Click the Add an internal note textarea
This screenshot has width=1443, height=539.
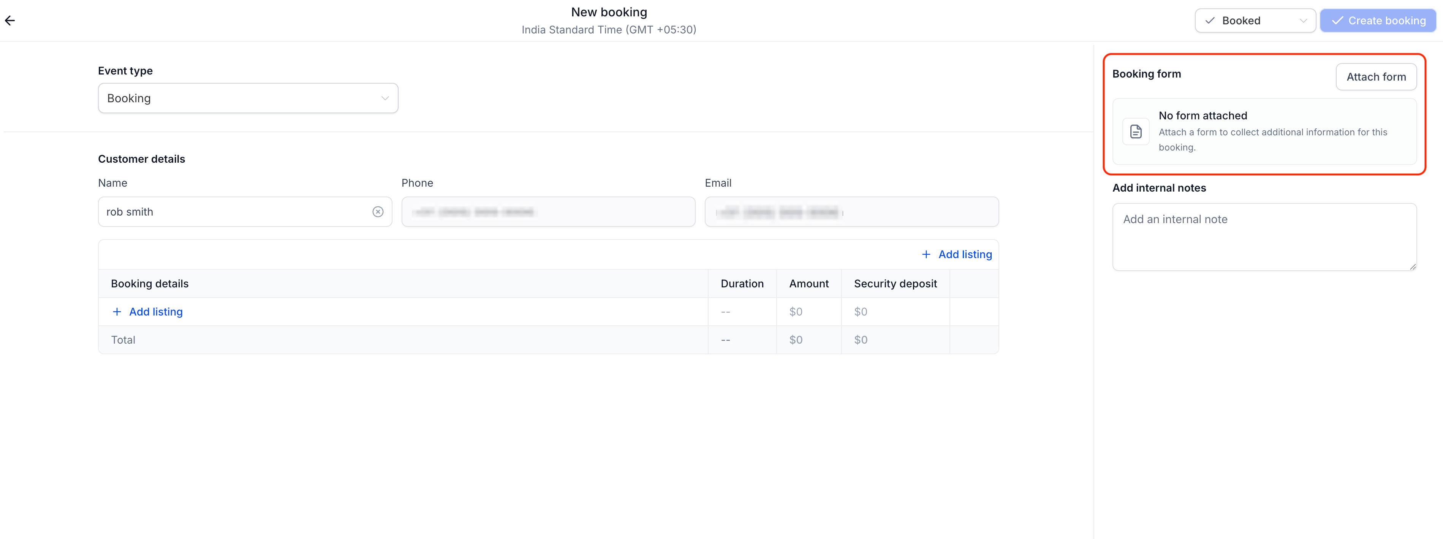tap(1264, 237)
